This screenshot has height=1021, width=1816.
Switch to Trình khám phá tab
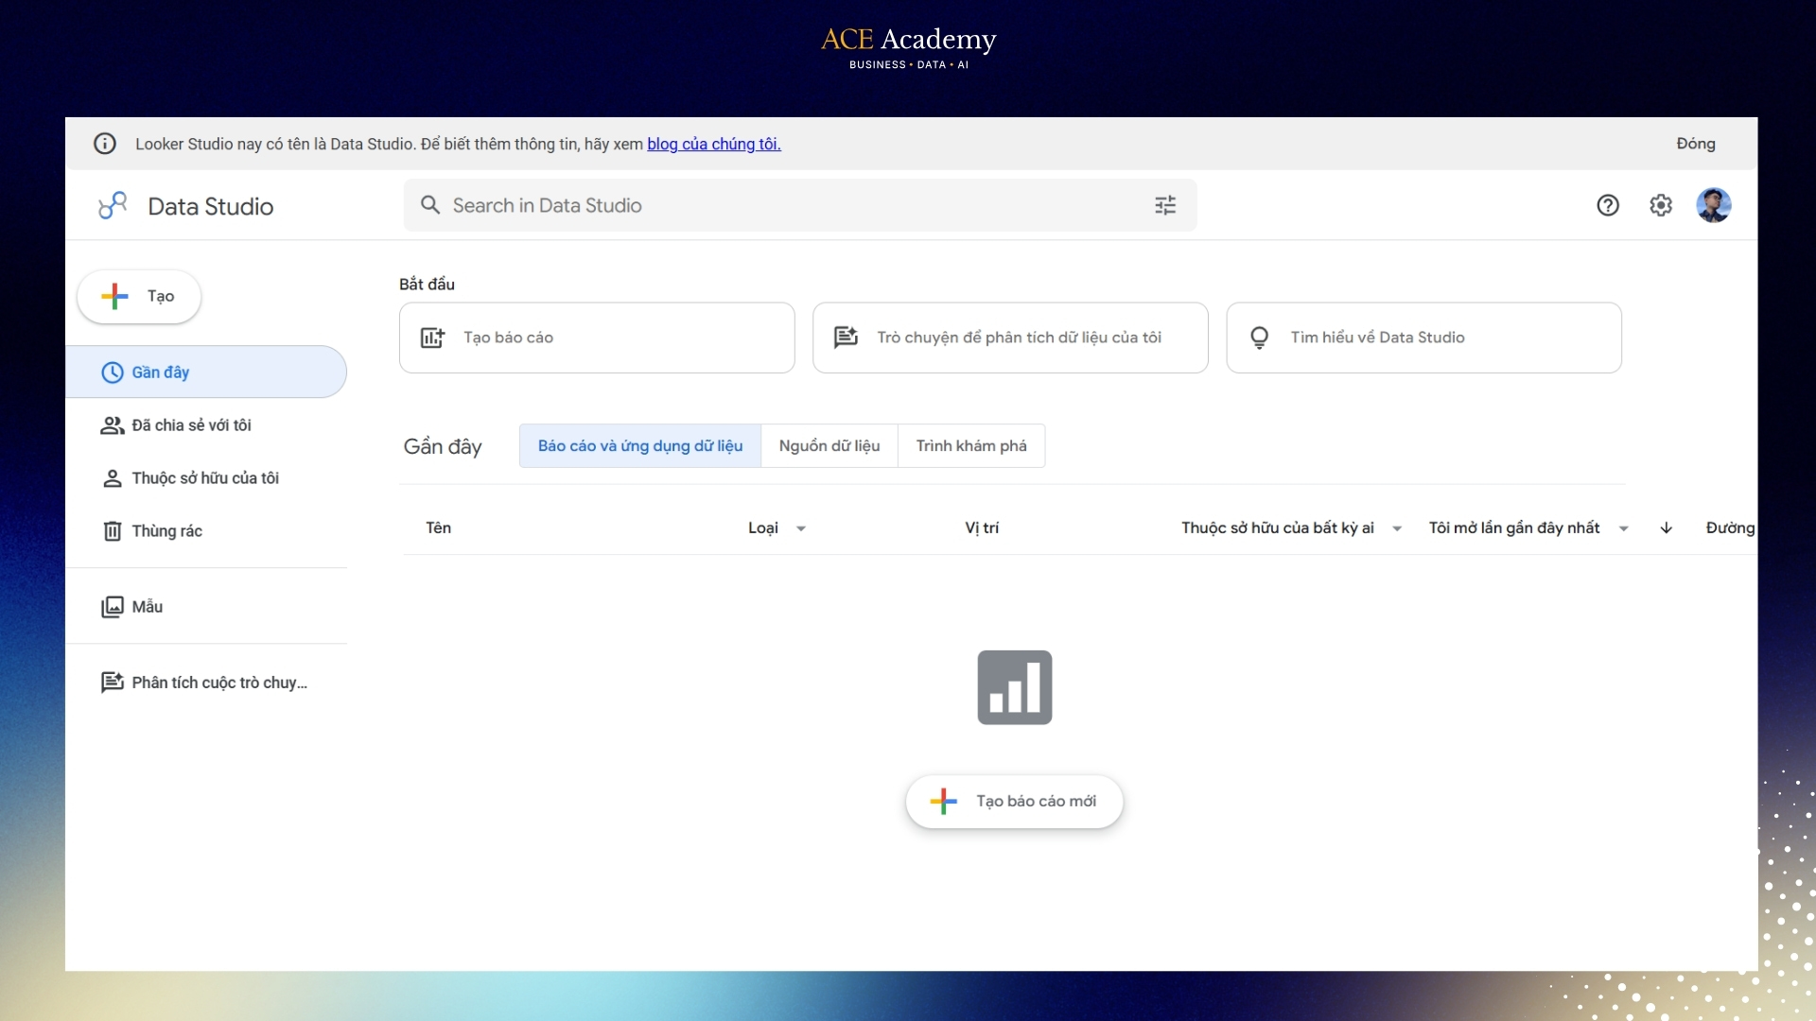tap(971, 445)
